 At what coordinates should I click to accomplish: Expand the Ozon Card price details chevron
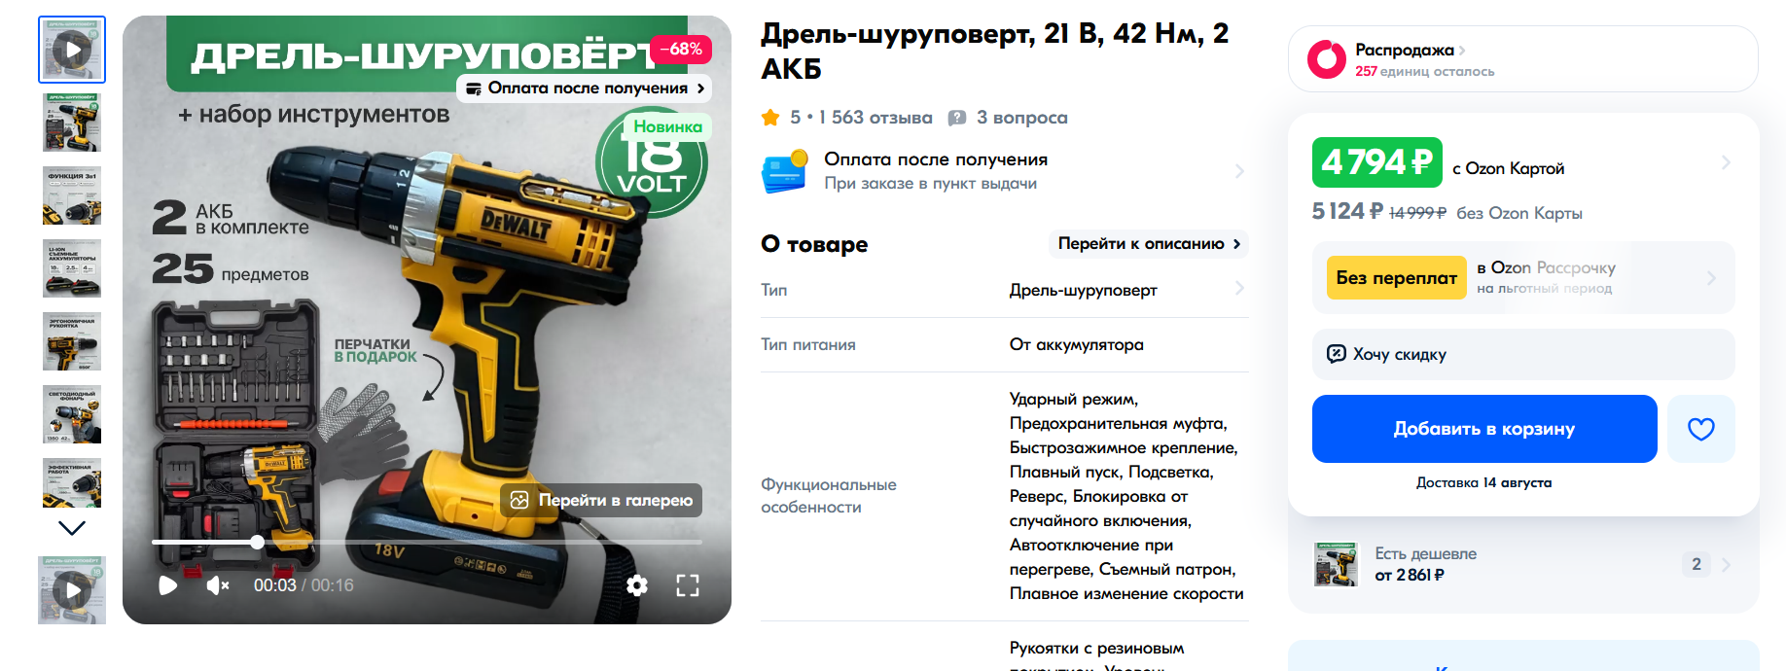(1726, 162)
